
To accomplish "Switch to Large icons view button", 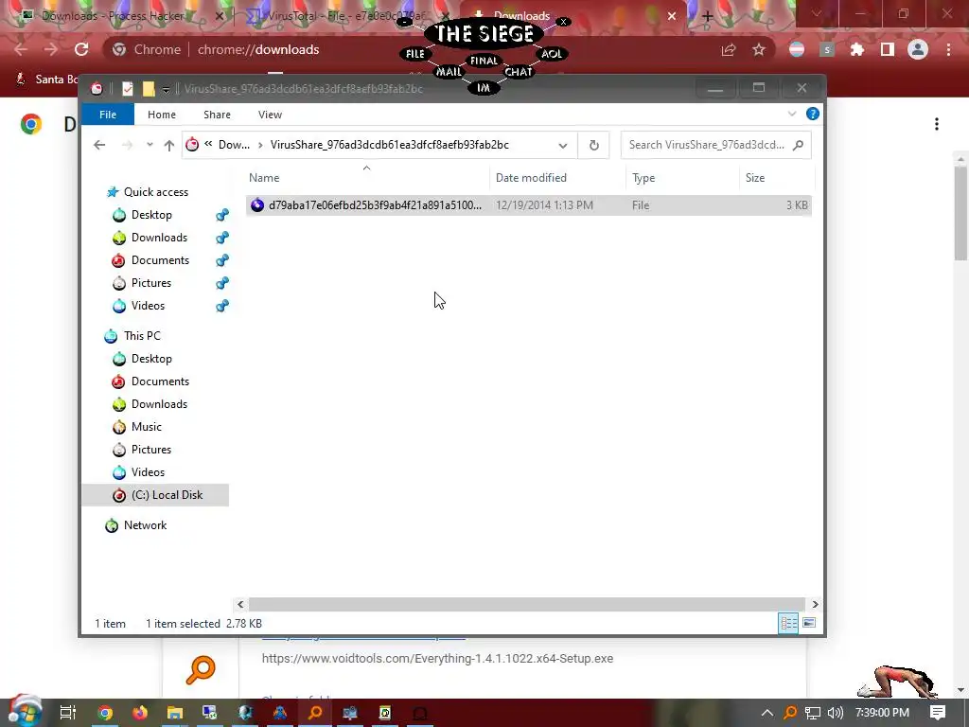I will (808, 623).
